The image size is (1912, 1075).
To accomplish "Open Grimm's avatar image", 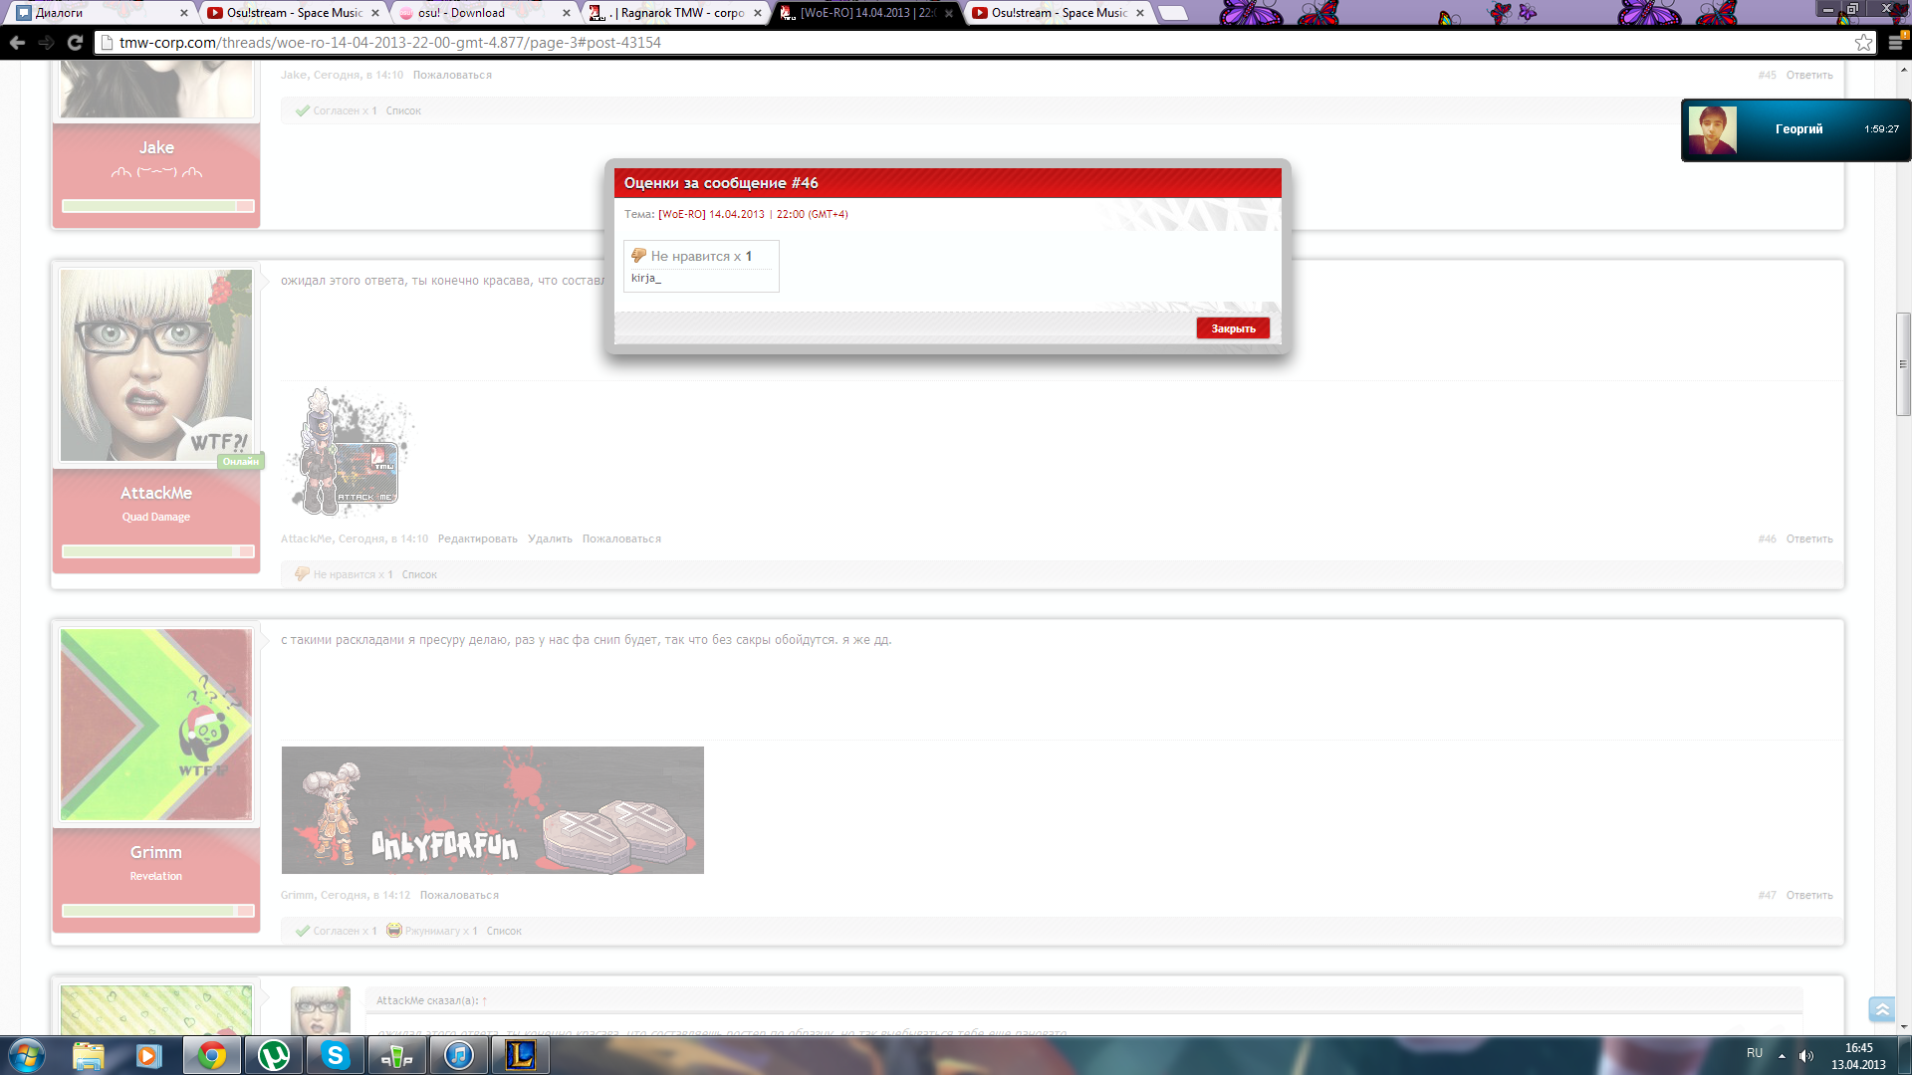I will 156,725.
